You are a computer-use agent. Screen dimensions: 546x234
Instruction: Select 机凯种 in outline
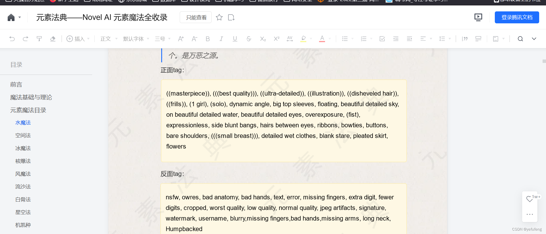click(x=23, y=225)
